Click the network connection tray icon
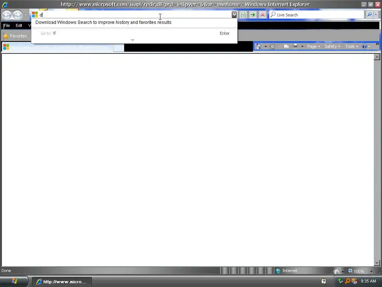 pyautogui.click(x=354, y=281)
